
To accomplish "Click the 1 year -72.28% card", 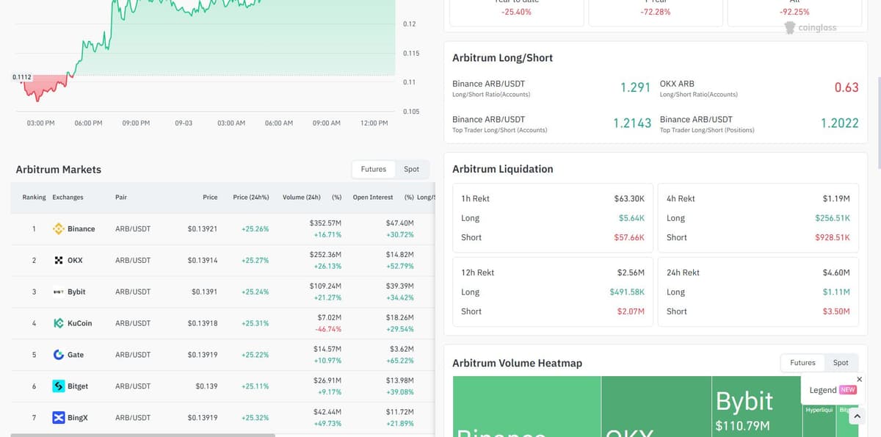I will [655, 12].
